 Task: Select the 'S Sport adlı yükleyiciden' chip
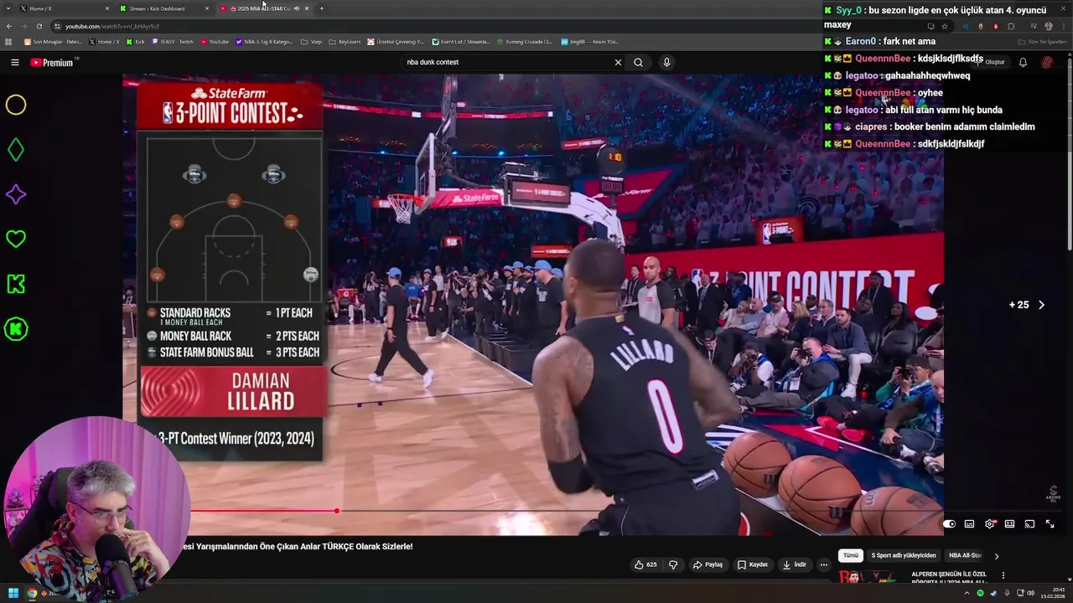903,555
